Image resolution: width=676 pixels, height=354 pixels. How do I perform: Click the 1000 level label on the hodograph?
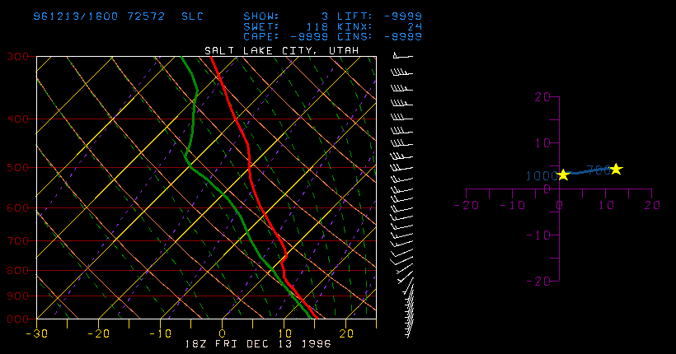[541, 175]
